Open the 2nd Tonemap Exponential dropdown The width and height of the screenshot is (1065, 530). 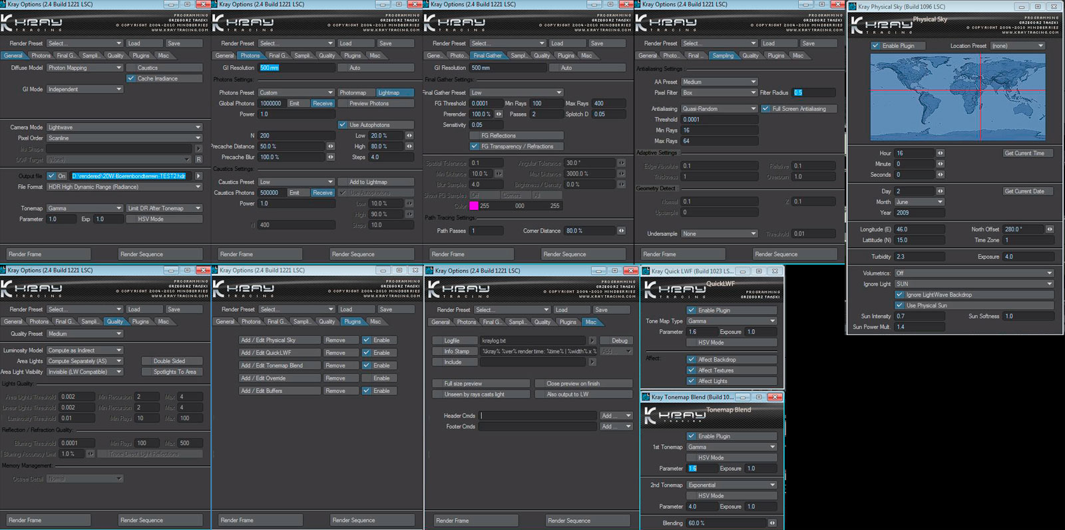731,485
